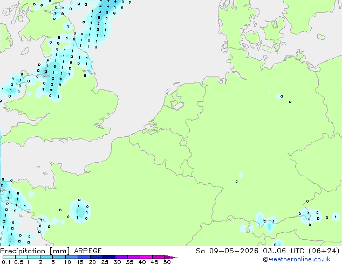
Task: Click the precipitation value 5 over the North Sea
Action: point(99,18)
